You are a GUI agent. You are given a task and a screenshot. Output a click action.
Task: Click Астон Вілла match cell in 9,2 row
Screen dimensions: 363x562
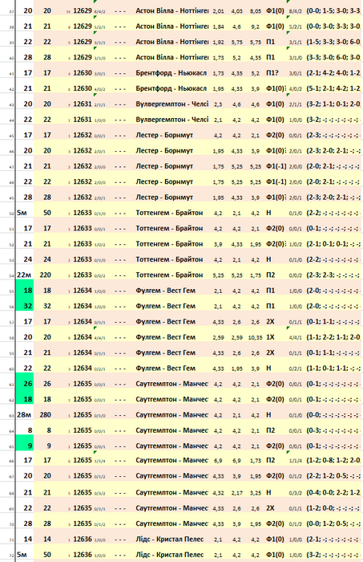pos(172,26)
